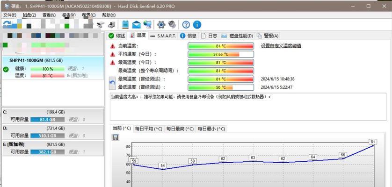Click the disk test toolbar icon beside the notepad icon

click(111, 24)
